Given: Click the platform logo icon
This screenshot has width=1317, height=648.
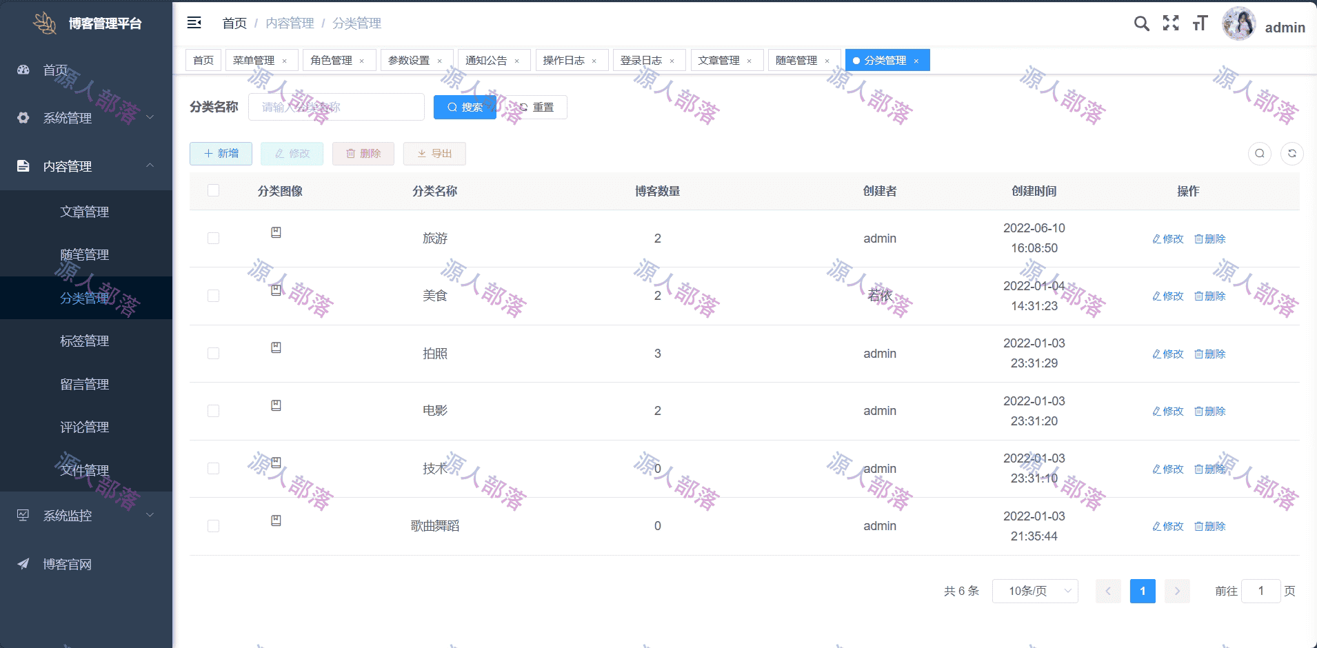Looking at the screenshot, I should (x=46, y=23).
